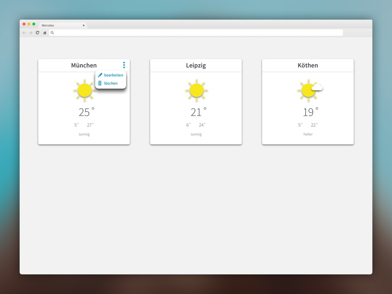Click the pencil edit icon
The image size is (392, 294).
pos(100,75)
